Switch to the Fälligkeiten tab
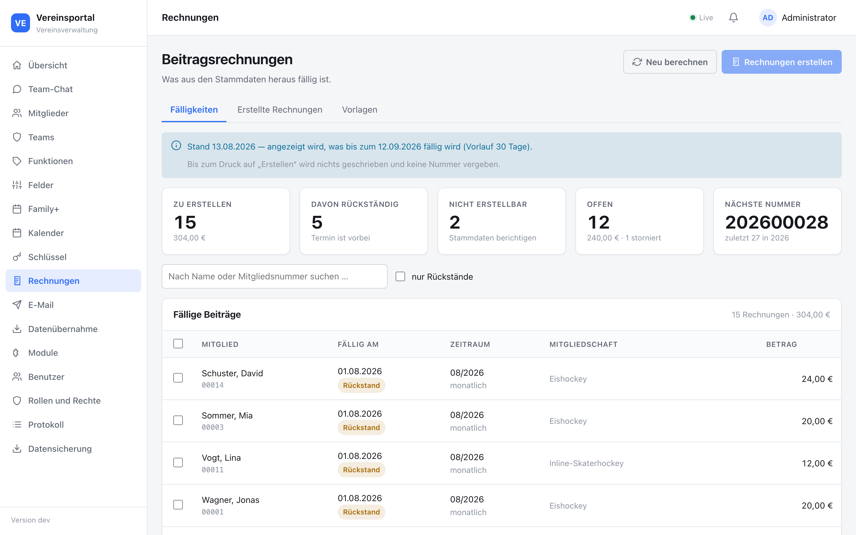856x535 pixels. coord(194,110)
